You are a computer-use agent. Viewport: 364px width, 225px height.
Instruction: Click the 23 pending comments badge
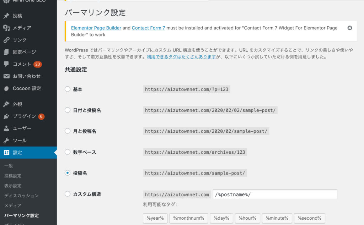[38, 64]
